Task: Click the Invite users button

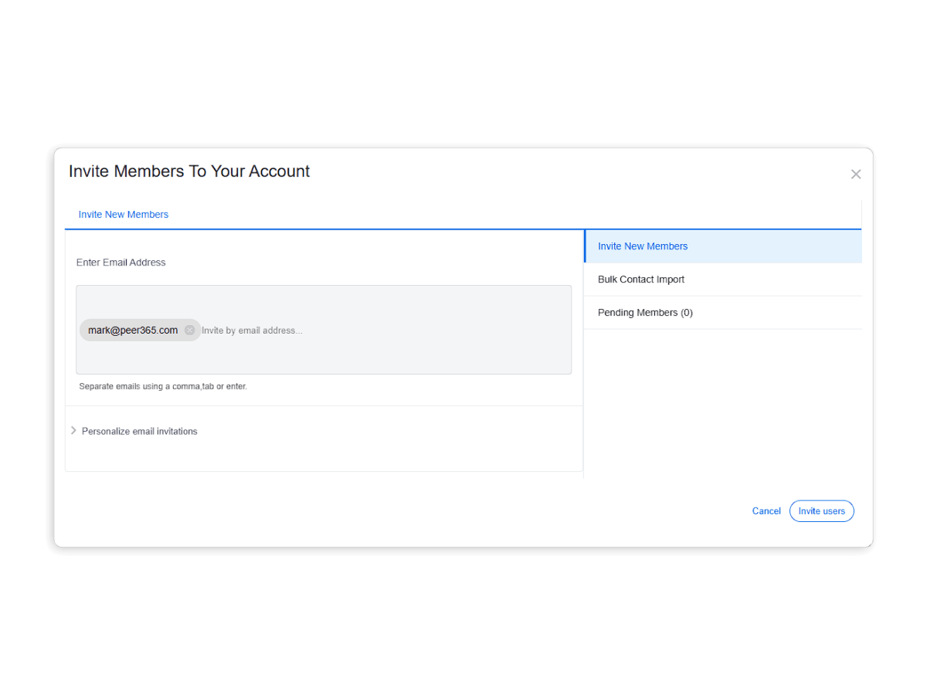Action: pyautogui.click(x=821, y=511)
